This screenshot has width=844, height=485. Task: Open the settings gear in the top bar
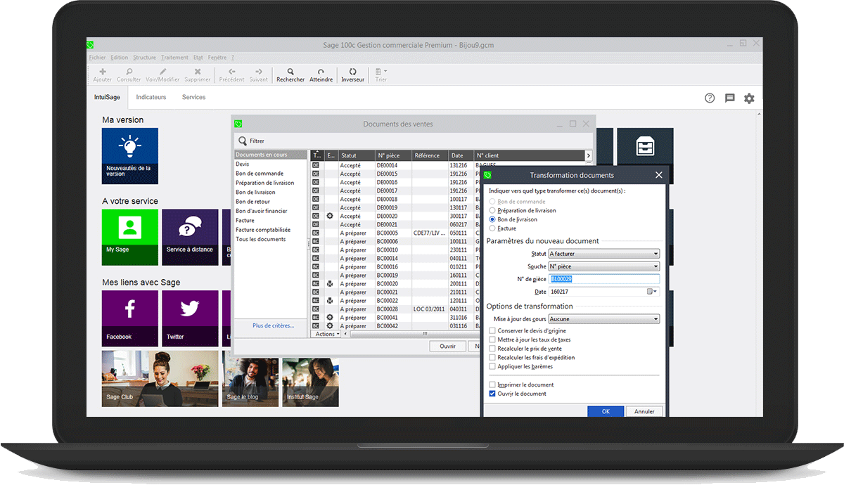click(x=749, y=98)
